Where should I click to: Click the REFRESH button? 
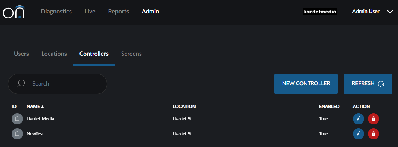point(368,84)
